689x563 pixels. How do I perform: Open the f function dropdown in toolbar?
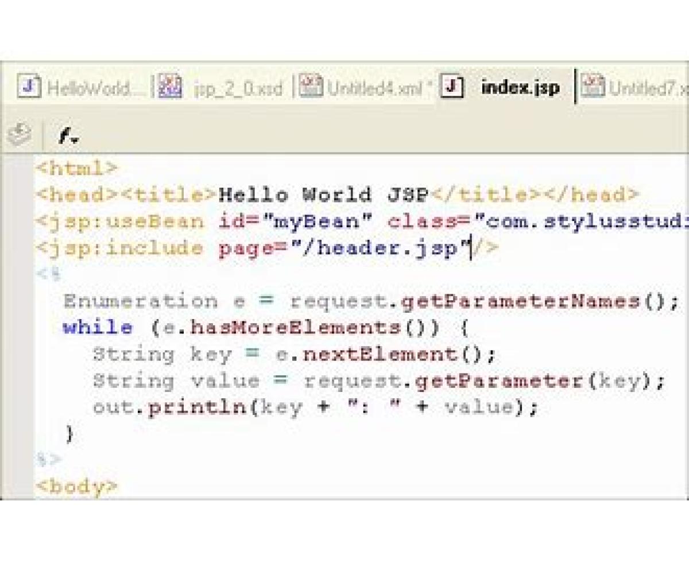(69, 136)
